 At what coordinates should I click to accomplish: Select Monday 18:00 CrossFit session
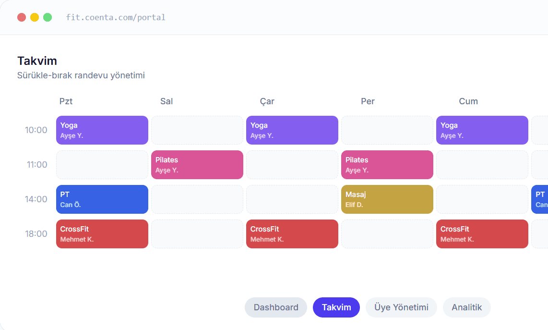(102, 234)
